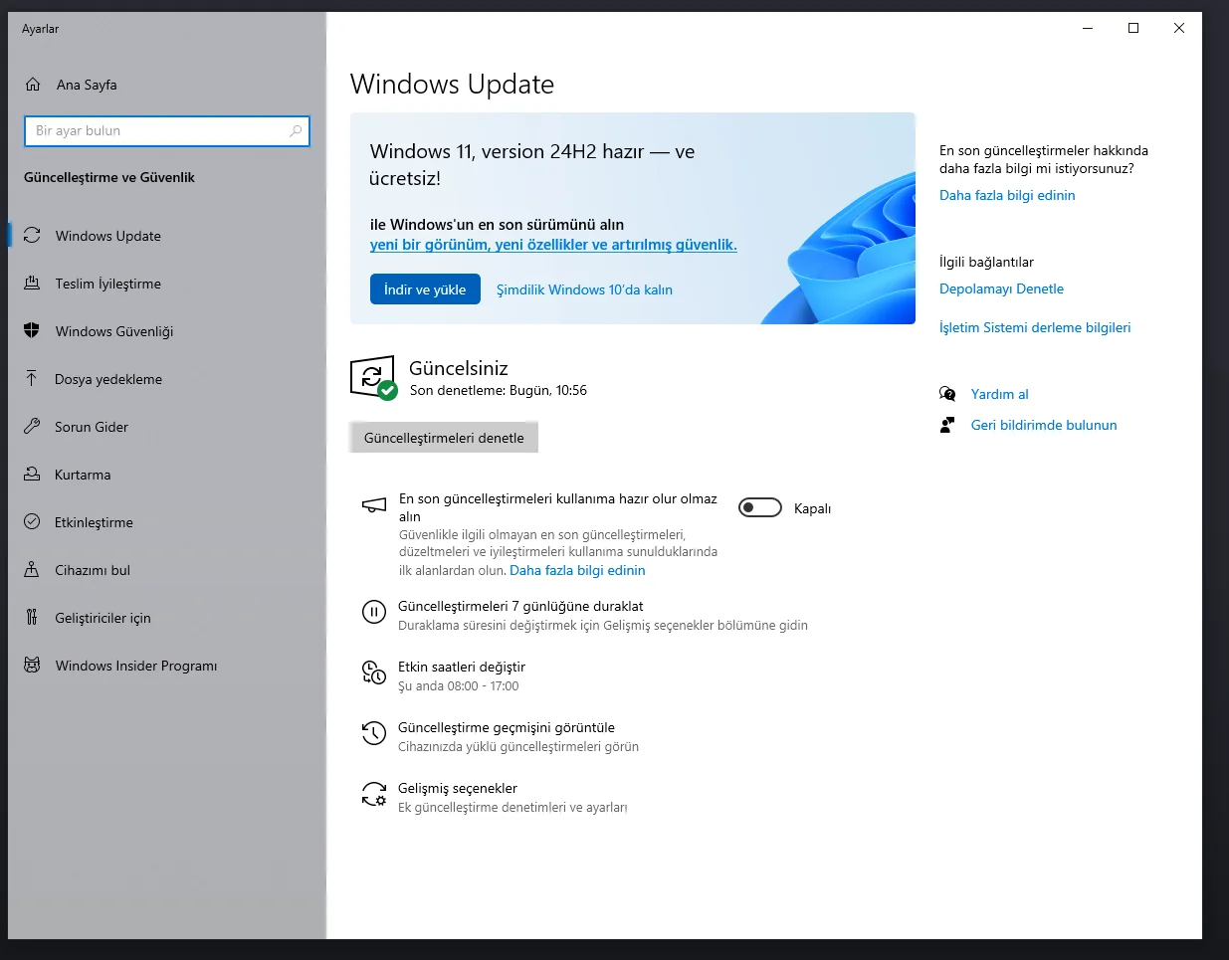
Task: Maximize the Ayarlar window
Action: 1133,28
